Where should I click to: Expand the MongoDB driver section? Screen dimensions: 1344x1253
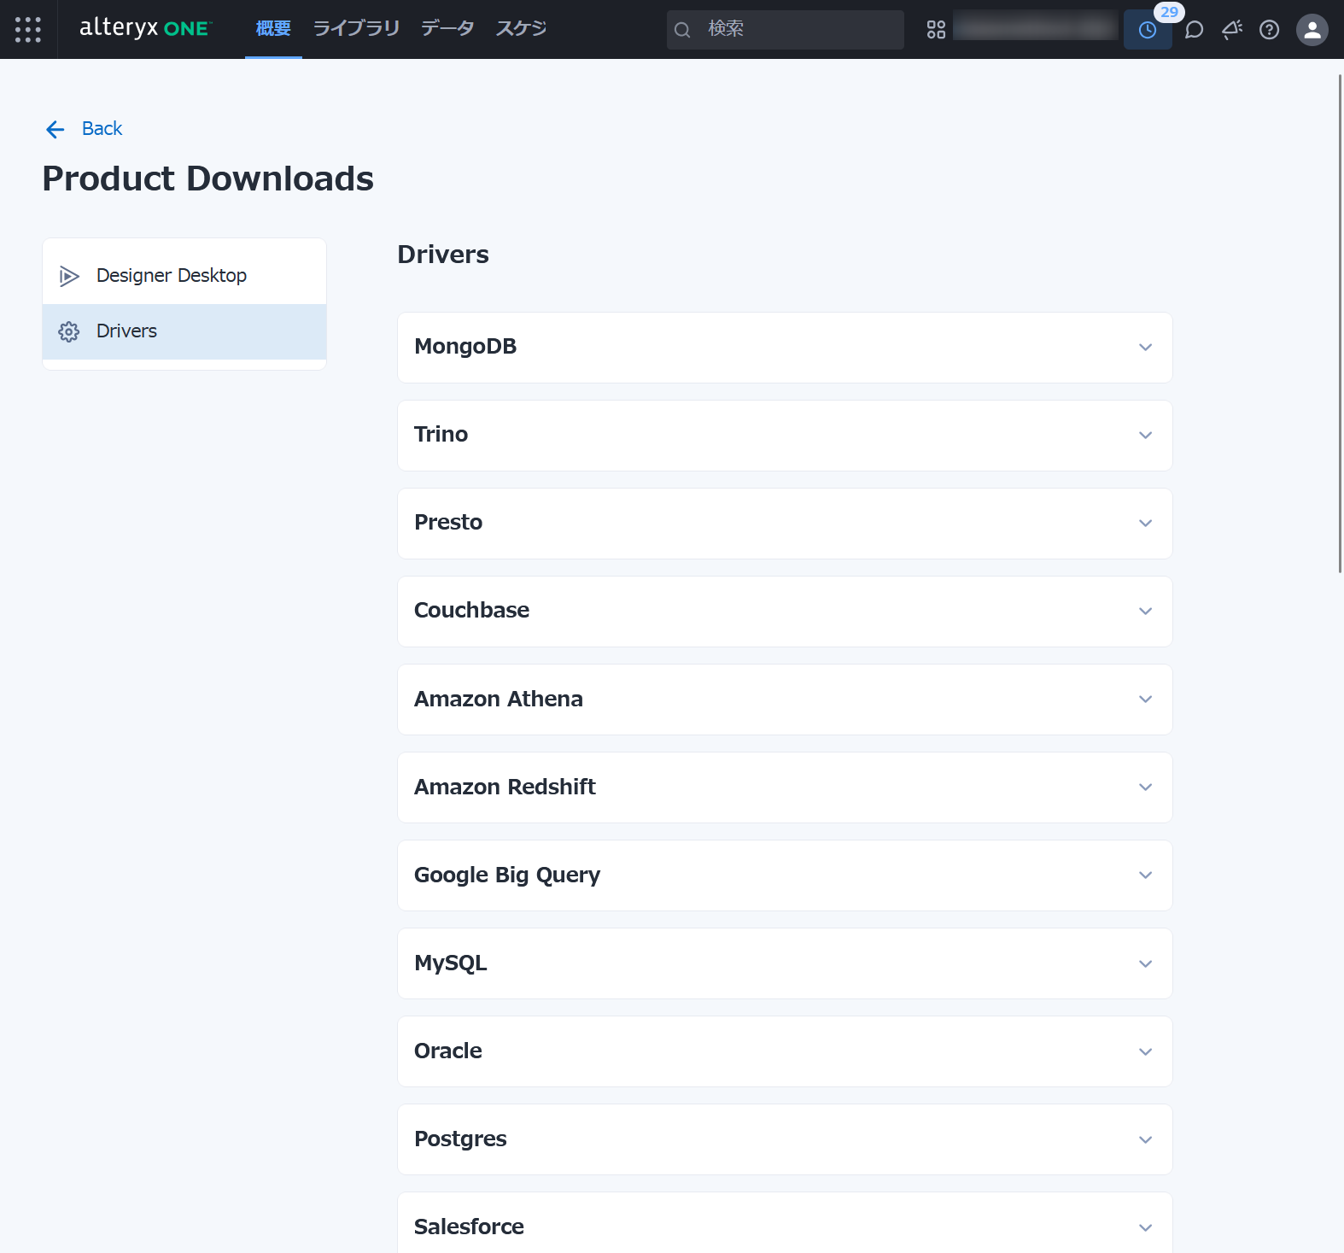click(785, 348)
